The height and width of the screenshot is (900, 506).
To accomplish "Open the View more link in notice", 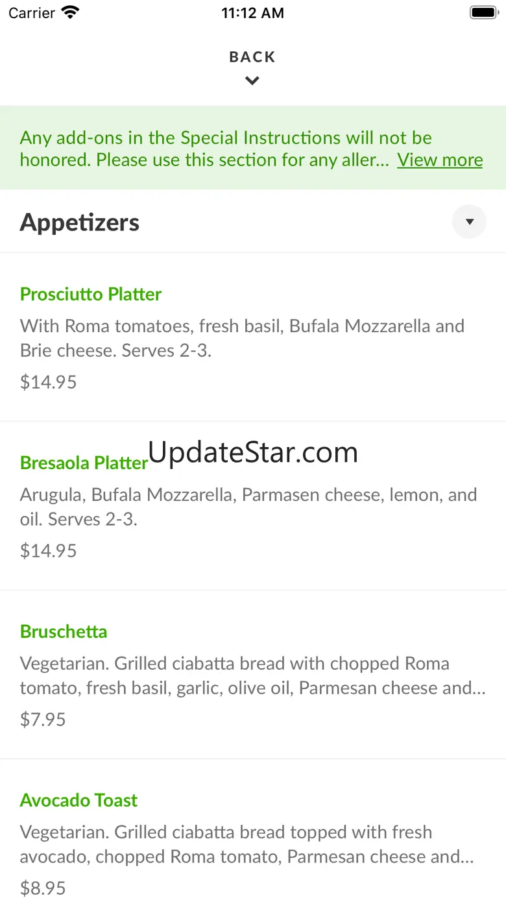I will (x=440, y=160).
